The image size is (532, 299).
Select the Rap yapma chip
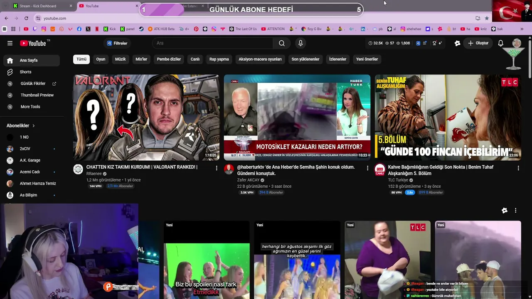tap(219, 59)
